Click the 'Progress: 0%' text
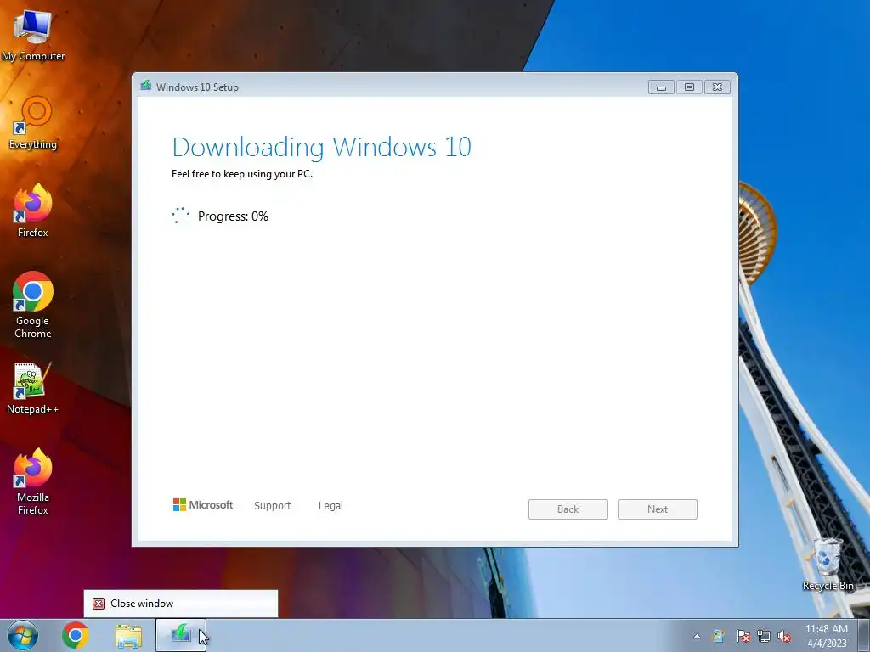Screen dimensions: 870x652 click(233, 216)
